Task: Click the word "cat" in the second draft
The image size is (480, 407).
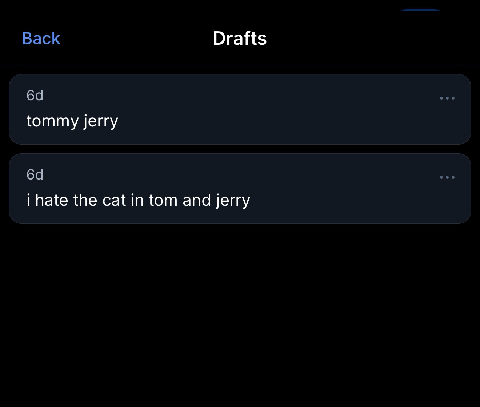Action: [114, 200]
